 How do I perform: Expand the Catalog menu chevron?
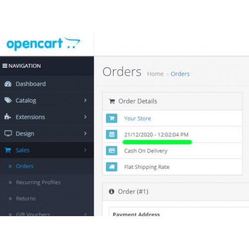pyautogui.click(x=85, y=100)
